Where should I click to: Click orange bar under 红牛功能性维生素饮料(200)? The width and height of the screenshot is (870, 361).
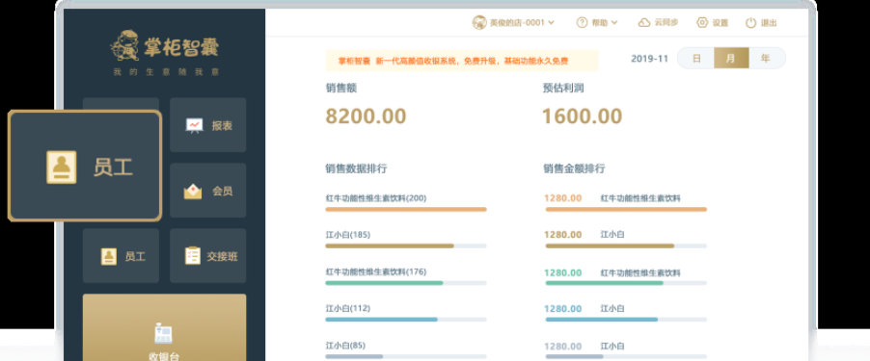tap(406, 209)
